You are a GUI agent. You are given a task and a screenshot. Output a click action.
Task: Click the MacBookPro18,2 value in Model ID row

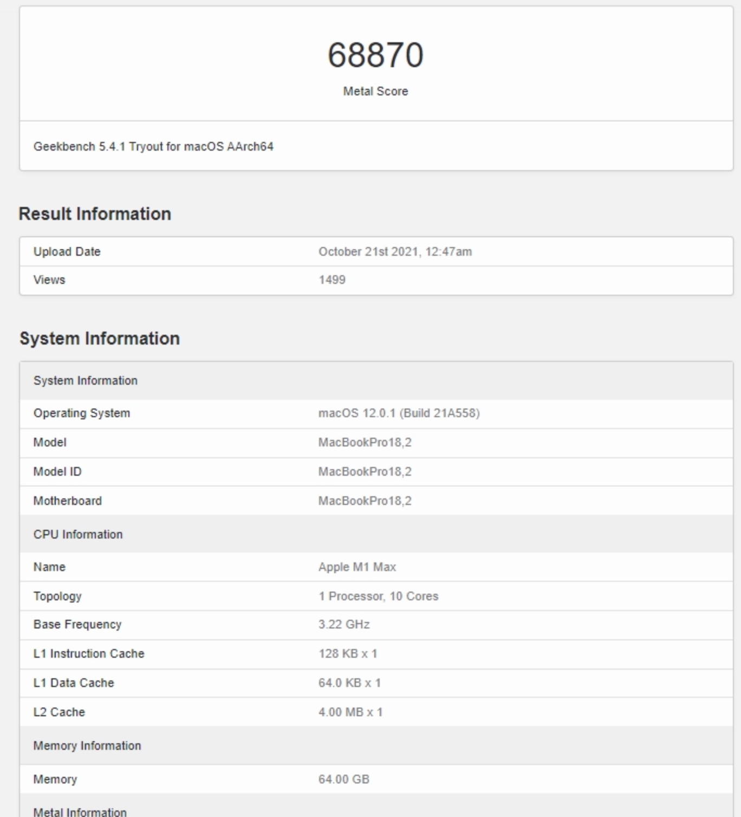(365, 472)
